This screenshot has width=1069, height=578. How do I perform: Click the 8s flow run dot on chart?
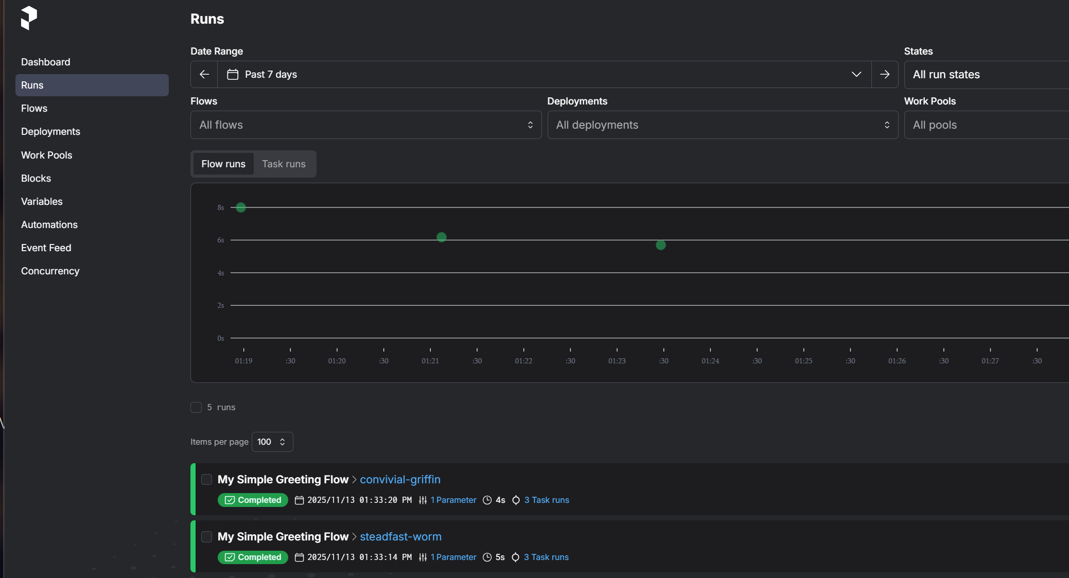point(241,207)
